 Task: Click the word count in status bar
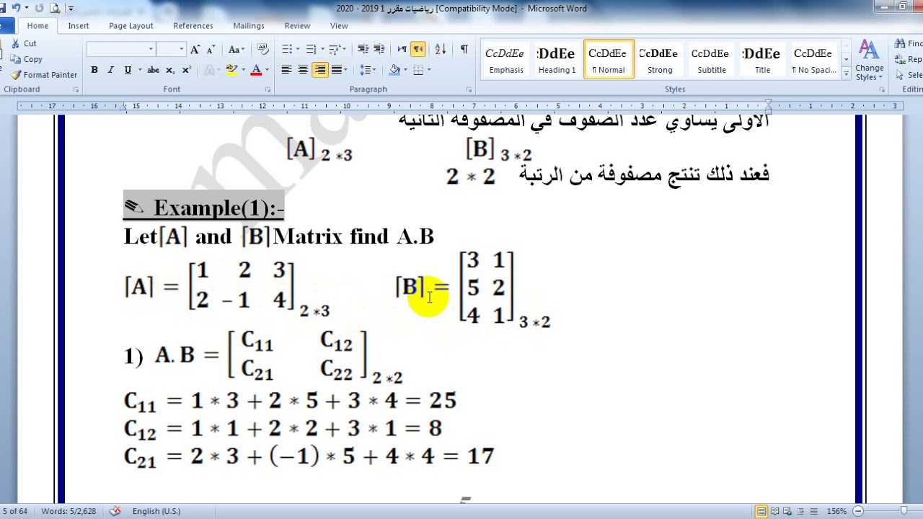click(x=70, y=511)
